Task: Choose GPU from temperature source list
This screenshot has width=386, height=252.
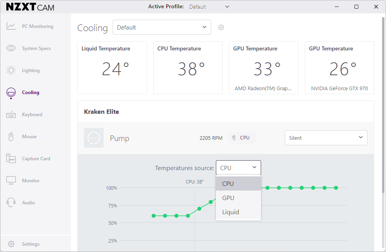Action: (228, 198)
